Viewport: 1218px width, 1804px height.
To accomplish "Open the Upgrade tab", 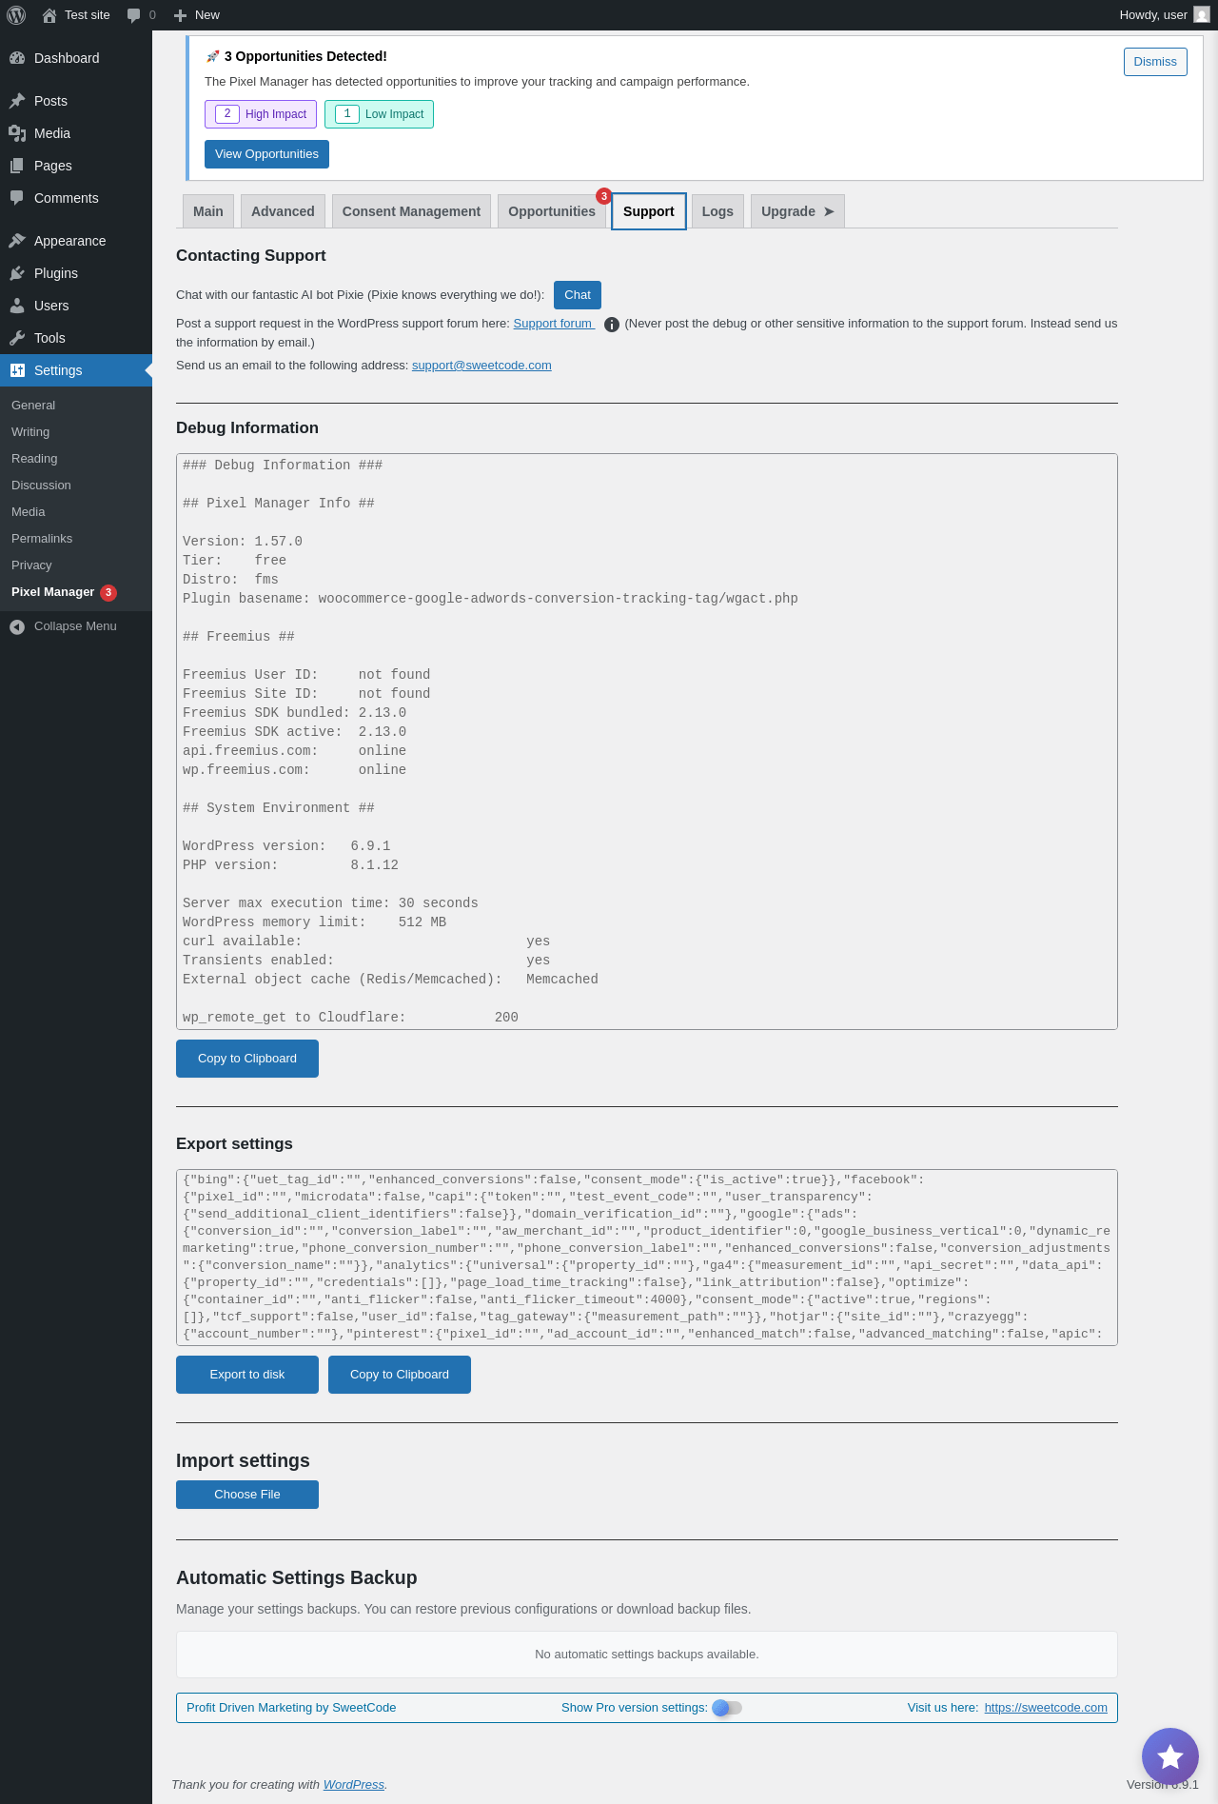I will [x=797, y=211].
